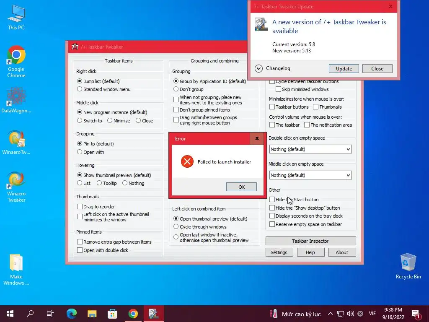Open the DataWagon desktop shortcut
The image size is (429, 322).
point(16,100)
